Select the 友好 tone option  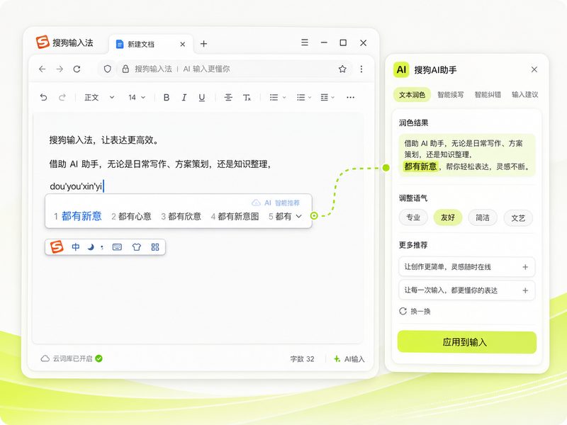[448, 217]
